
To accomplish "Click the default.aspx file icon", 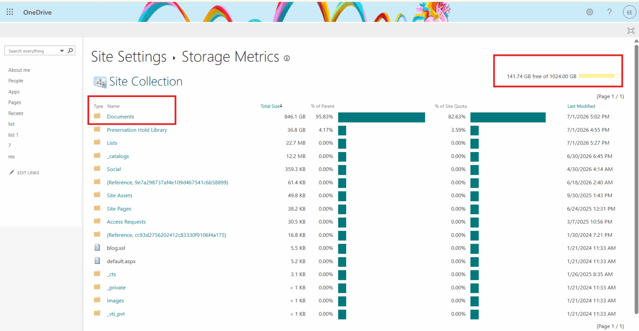I will coord(97,261).
